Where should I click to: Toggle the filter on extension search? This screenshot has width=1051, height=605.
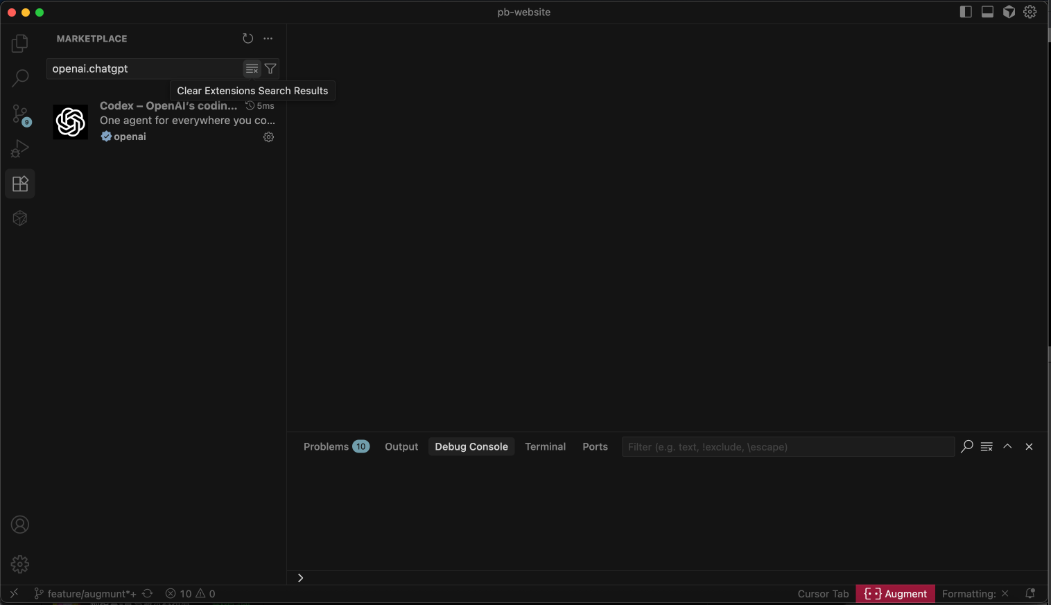pos(270,68)
